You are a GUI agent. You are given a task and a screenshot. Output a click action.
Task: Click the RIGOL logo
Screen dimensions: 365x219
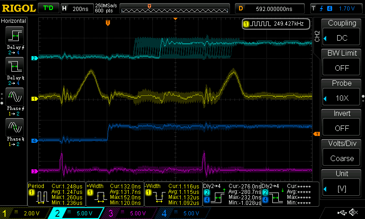(19, 9)
